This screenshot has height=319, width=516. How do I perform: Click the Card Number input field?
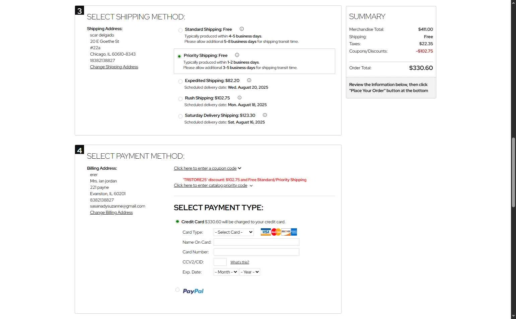point(256,252)
